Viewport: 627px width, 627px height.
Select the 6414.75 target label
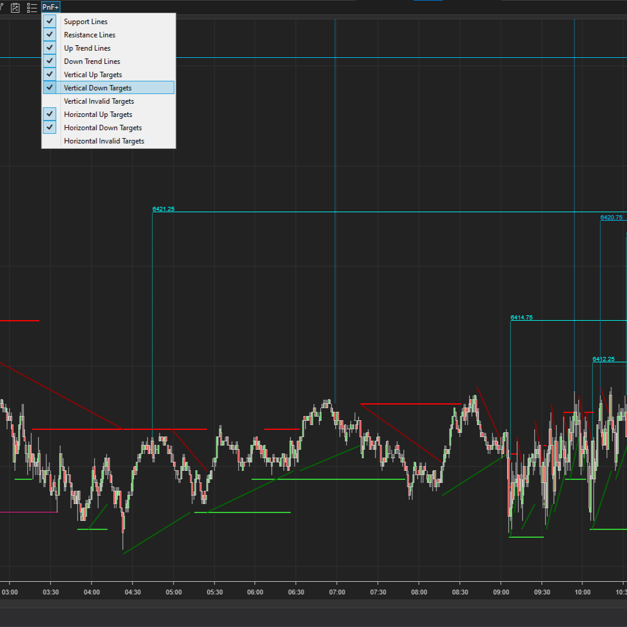point(521,317)
